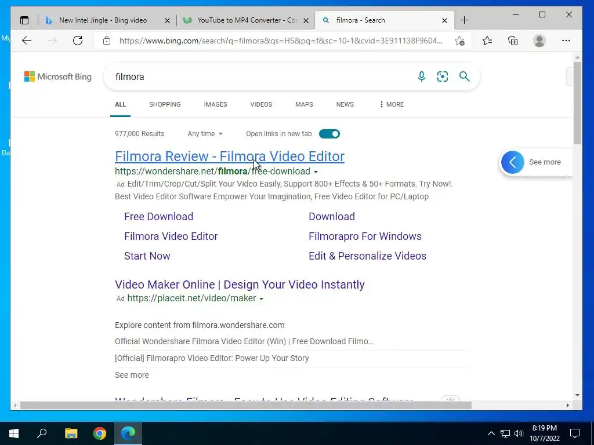Viewport: 594px width, 445px height.
Task: Click the horizontal scrollbar thumb
Action: click(x=245, y=405)
